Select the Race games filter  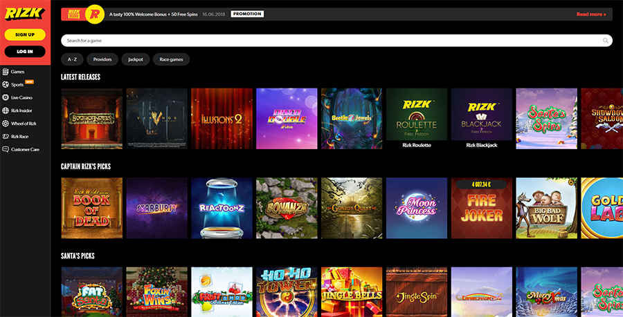[x=171, y=59]
